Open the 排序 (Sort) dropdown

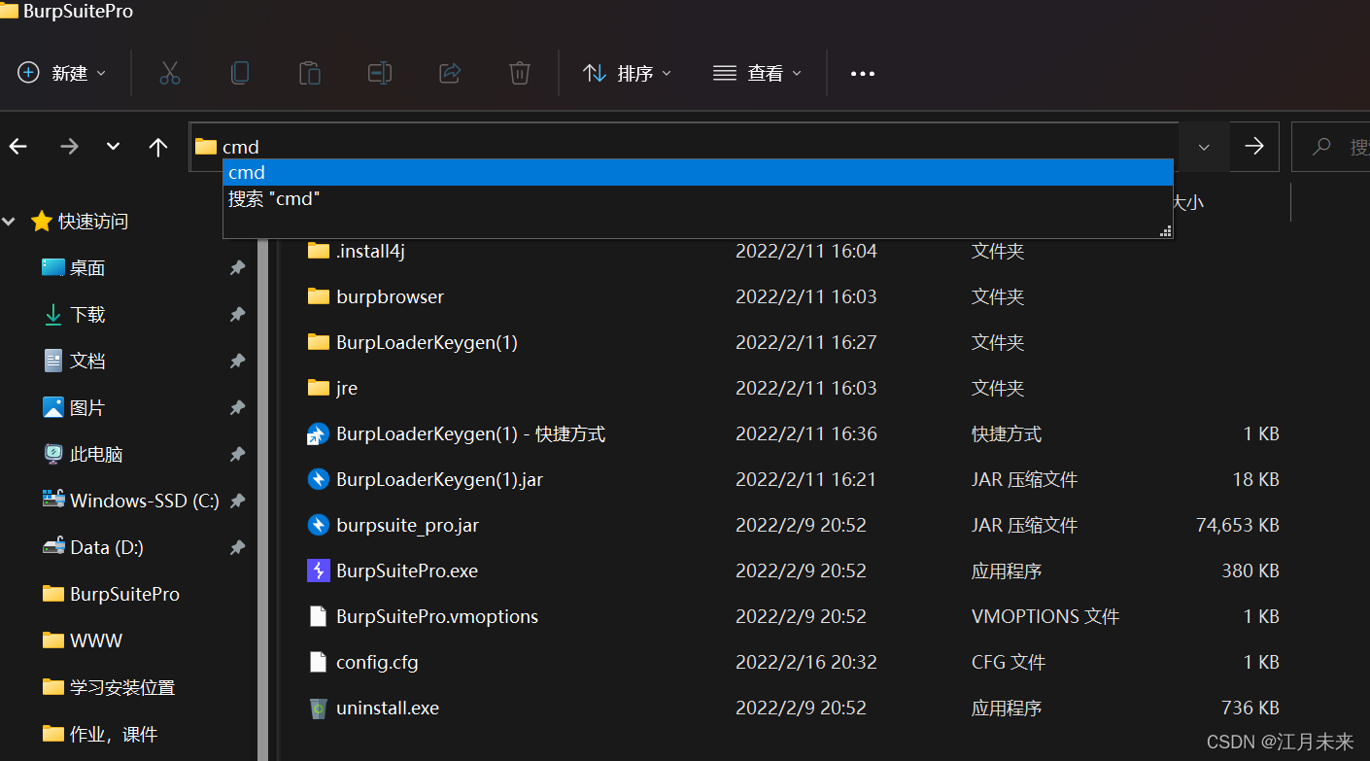(627, 73)
